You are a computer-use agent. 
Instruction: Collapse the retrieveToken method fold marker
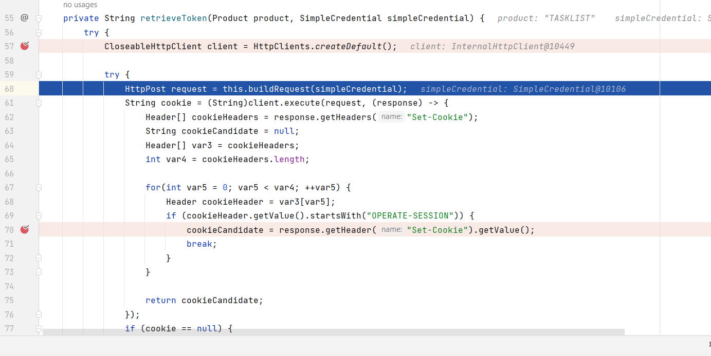pyautogui.click(x=39, y=18)
